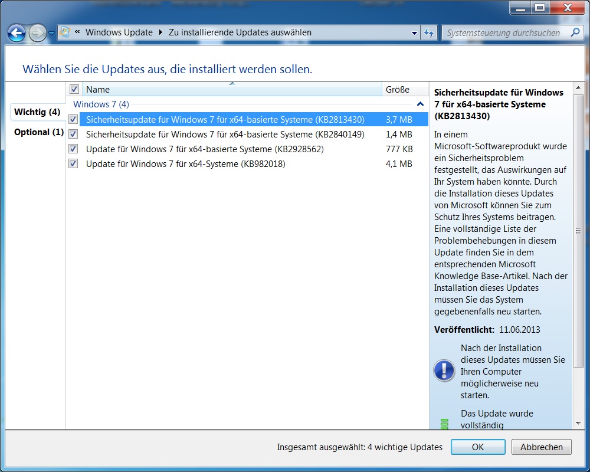Click 'Insgesamt ausgewählt: 4 wichtige Updates' text
This screenshot has height=472, width=590.
tap(360, 447)
